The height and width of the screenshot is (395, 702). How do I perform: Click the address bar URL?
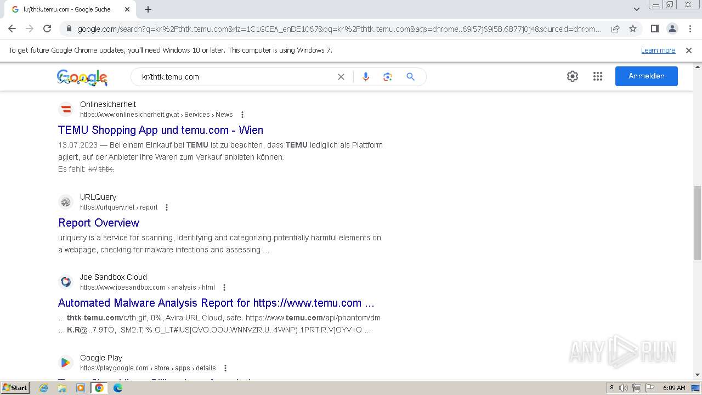[339, 29]
